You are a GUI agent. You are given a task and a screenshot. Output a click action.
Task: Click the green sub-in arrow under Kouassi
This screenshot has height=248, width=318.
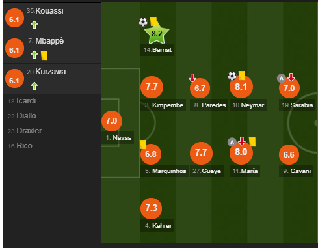[34, 25]
